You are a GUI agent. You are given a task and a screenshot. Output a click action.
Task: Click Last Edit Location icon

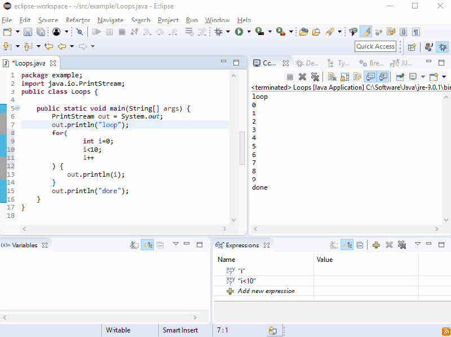(49, 46)
